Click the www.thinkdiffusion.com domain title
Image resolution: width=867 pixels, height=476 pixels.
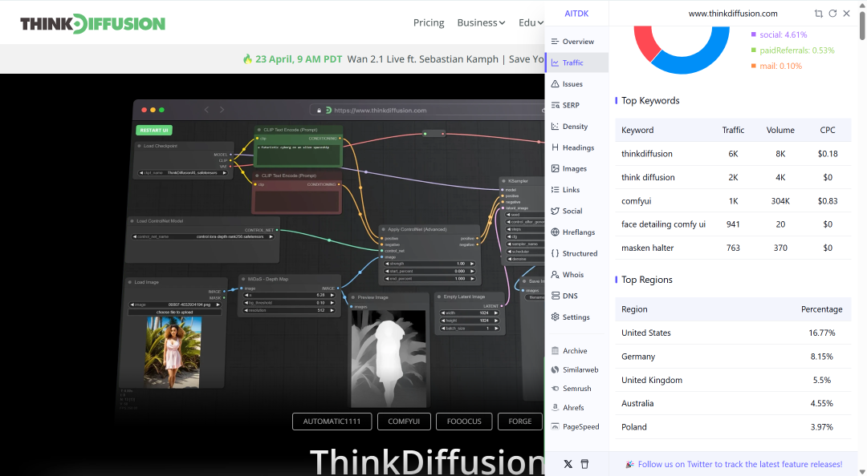pyautogui.click(x=733, y=14)
